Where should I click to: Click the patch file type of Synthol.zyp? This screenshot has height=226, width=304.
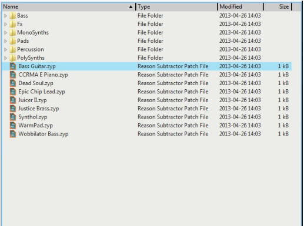173,117
